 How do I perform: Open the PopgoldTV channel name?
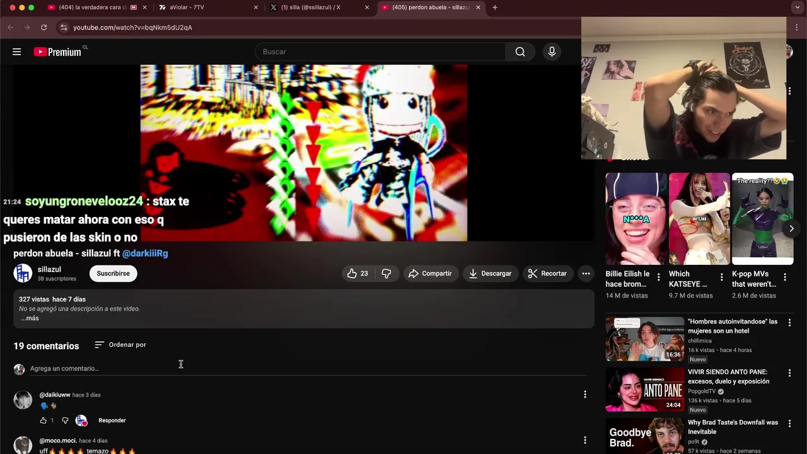pyautogui.click(x=703, y=392)
